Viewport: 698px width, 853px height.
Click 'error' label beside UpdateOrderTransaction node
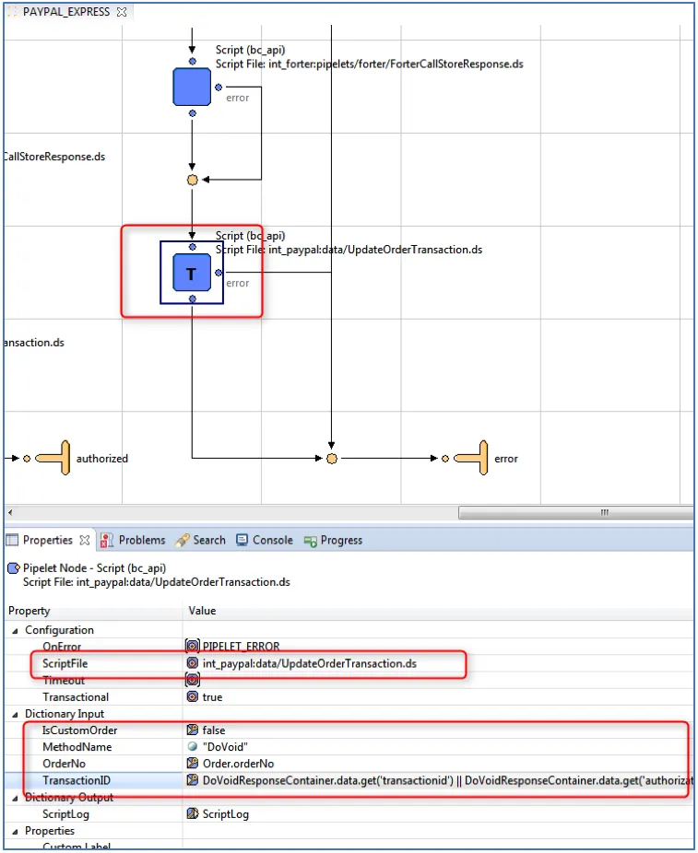click(x=237, y=284)
